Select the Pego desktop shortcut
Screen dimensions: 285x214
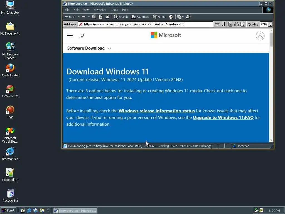[x=10, y=112]
